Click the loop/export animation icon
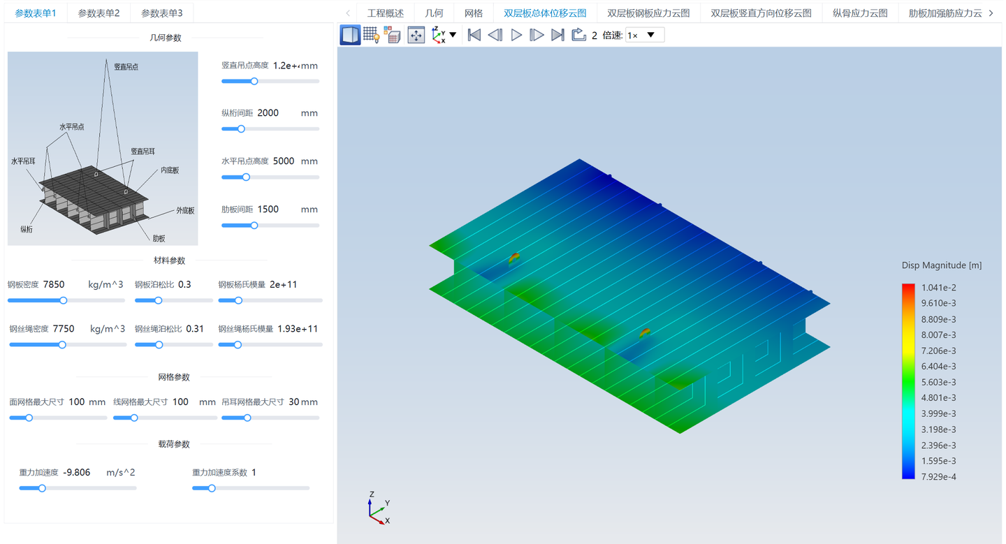Viewport: 1006px width, 544px height. pyautogui.click(x=578, y=35)
